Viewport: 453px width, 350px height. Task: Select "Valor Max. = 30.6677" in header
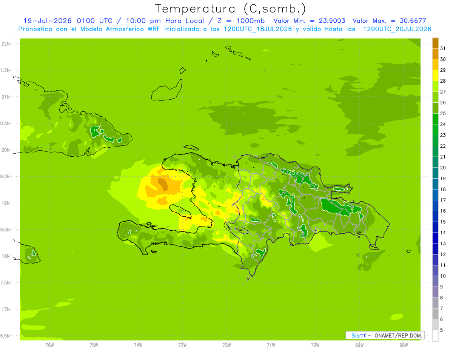[389, 21]
